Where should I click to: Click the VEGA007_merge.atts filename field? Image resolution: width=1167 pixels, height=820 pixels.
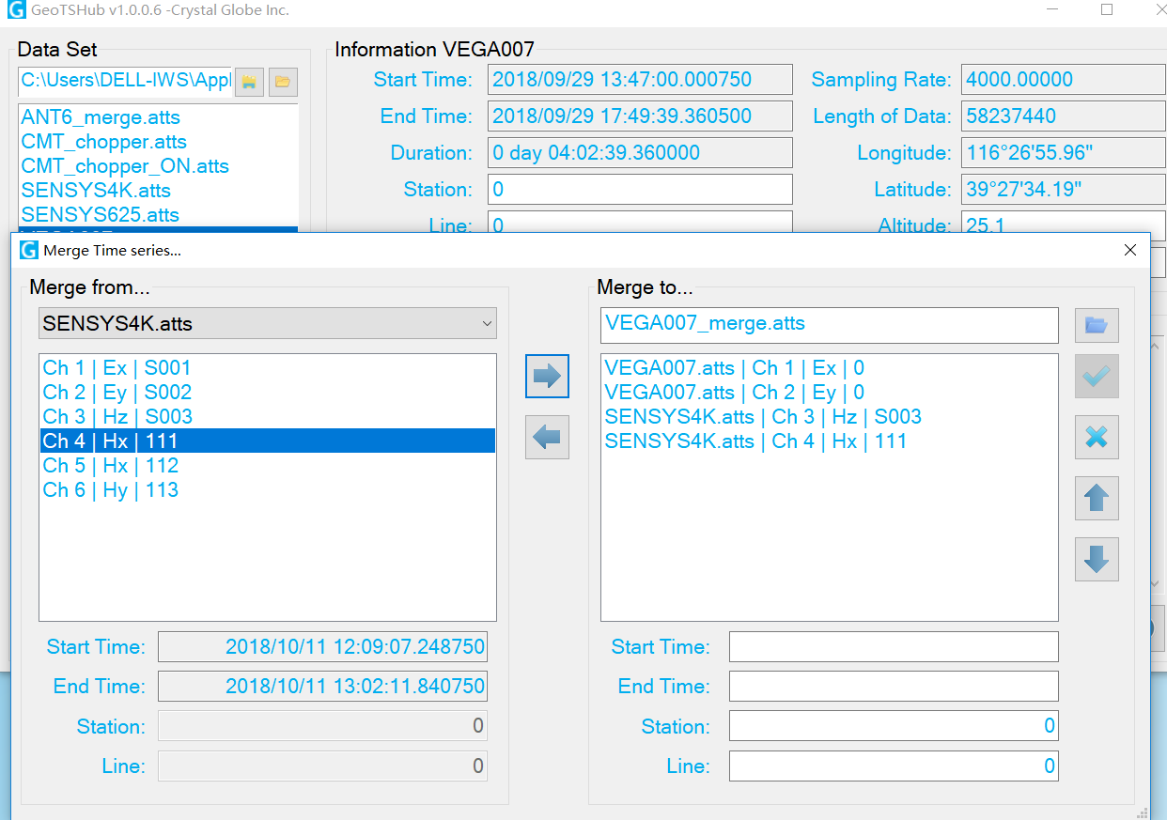pos(830,325)
